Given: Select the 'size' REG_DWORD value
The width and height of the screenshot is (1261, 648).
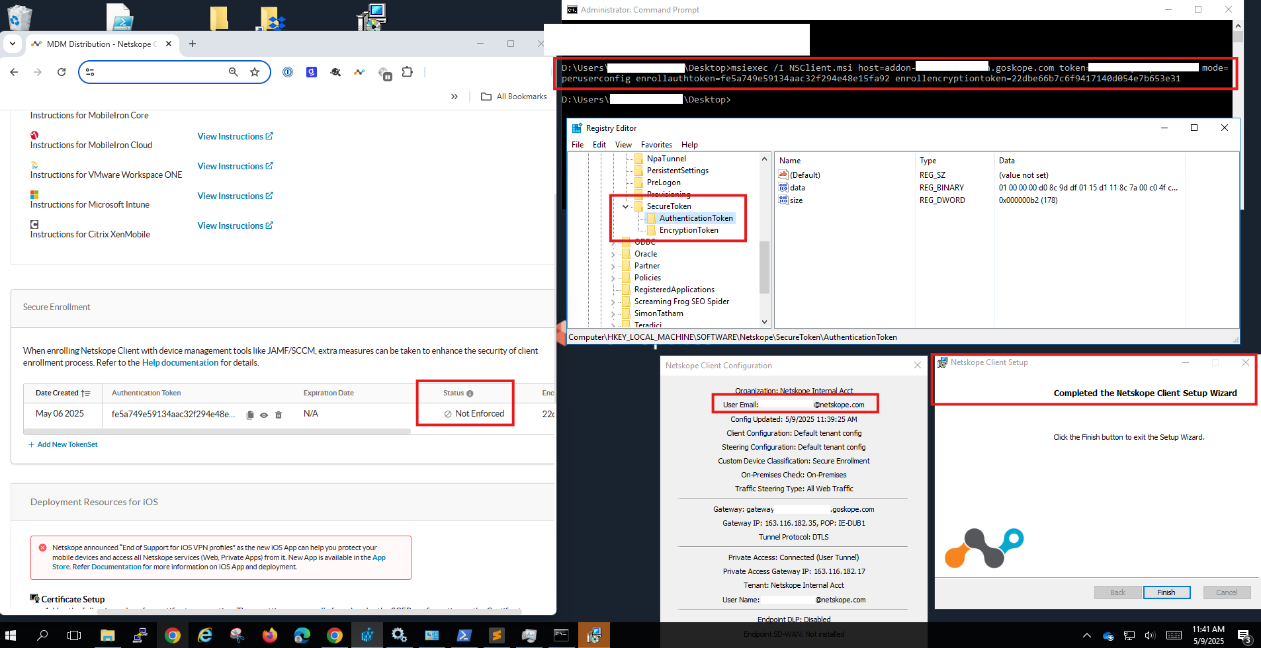Looking at the screenshot, I should 796,200.
